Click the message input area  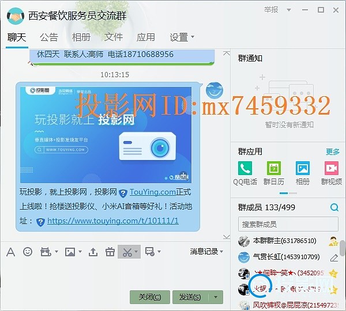point(115,274)
